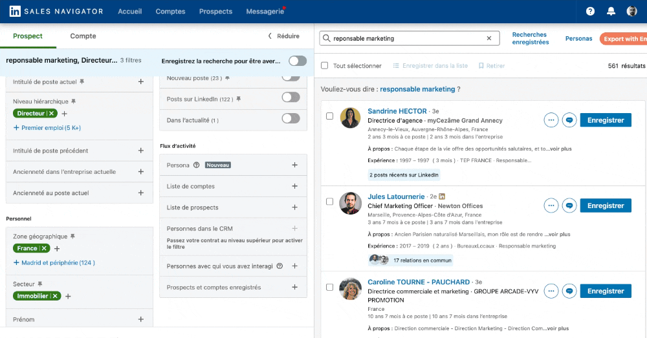Click the magnifier icon in search box
The image size is (647, 338).
326,38
